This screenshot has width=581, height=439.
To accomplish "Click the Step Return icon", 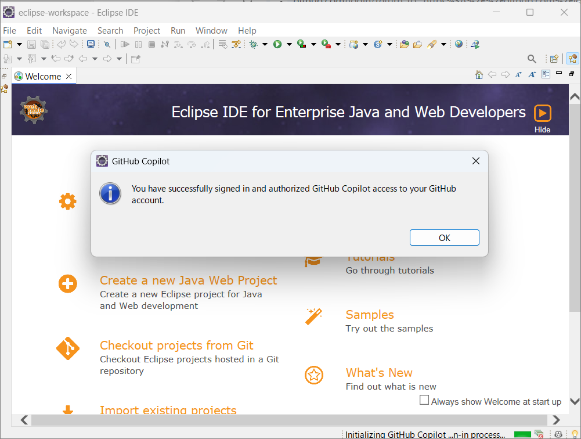I will (x=205, y=45).
